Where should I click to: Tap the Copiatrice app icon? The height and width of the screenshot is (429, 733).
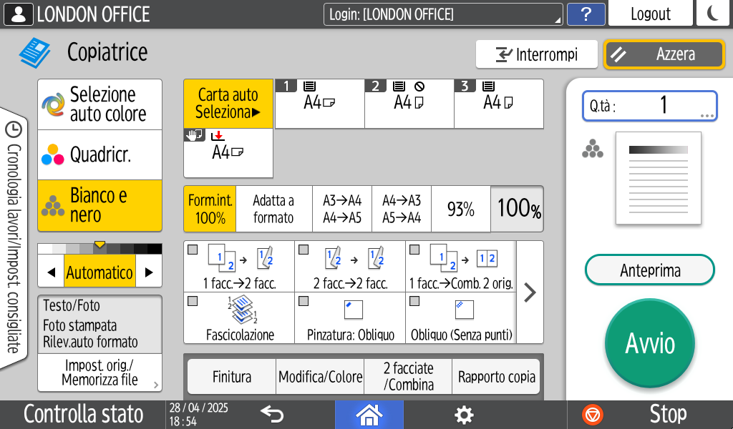(x=35, y=53)
